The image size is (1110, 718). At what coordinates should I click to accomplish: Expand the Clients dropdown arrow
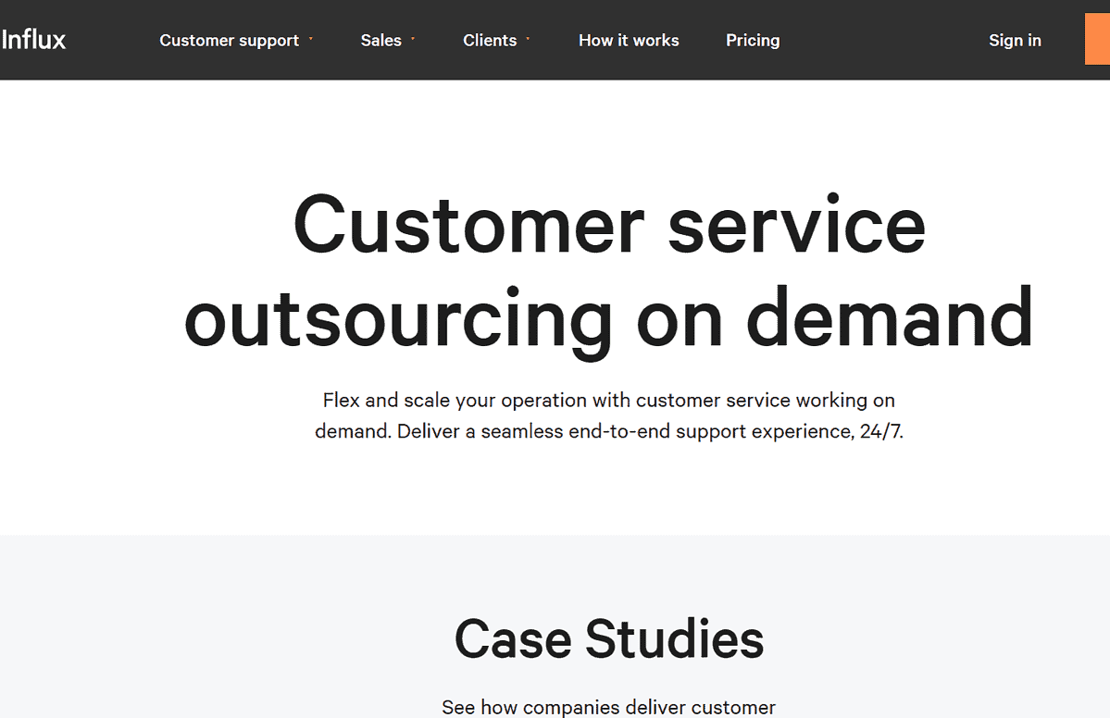click(527, 40)
